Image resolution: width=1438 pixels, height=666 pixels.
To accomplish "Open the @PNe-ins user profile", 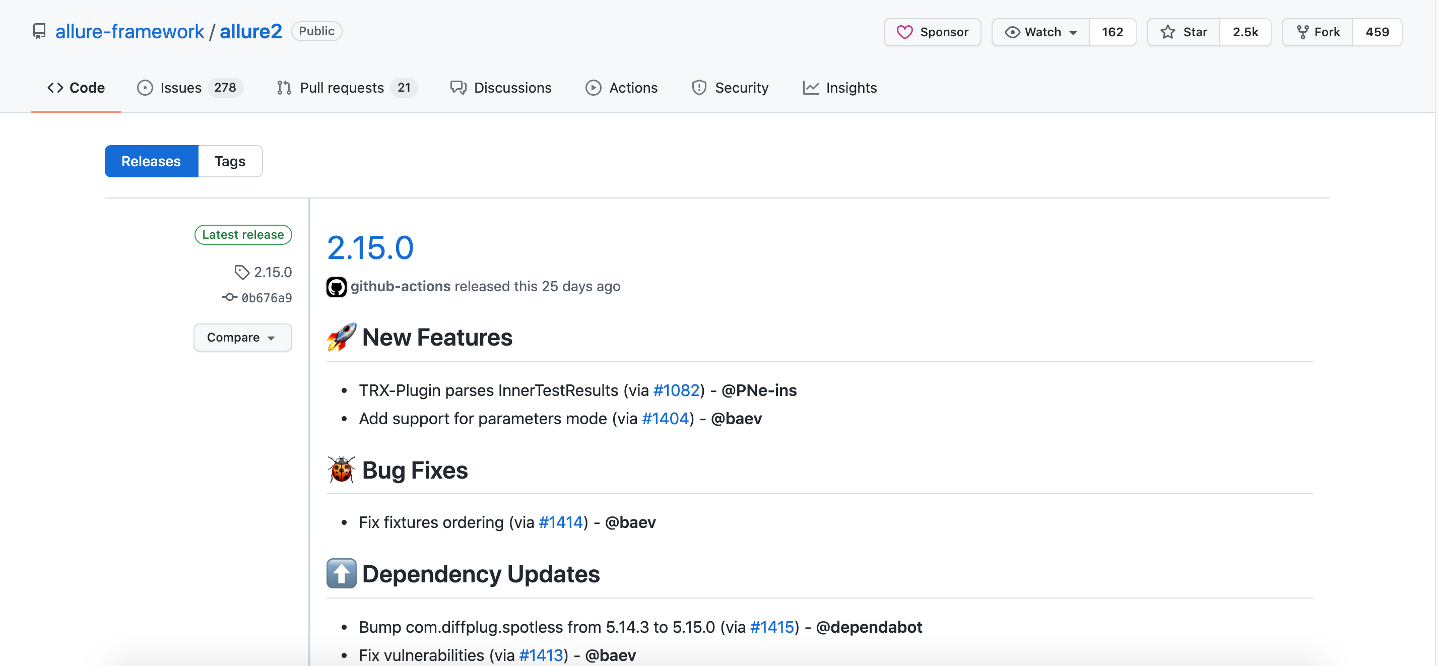I will pos(759,390).
